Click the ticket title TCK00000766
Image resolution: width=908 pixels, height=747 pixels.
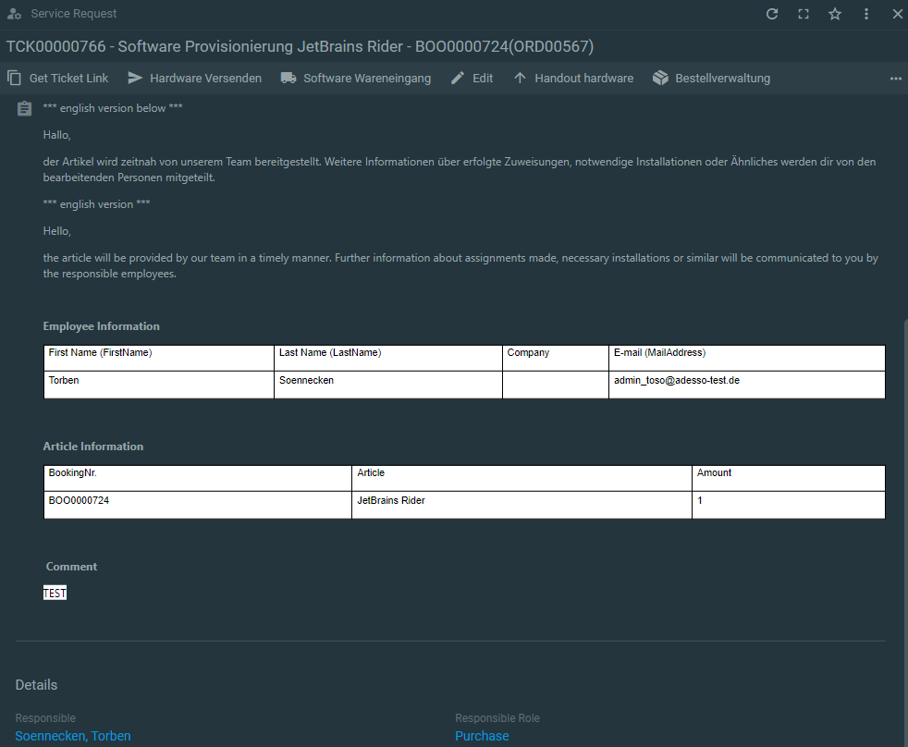300,46
